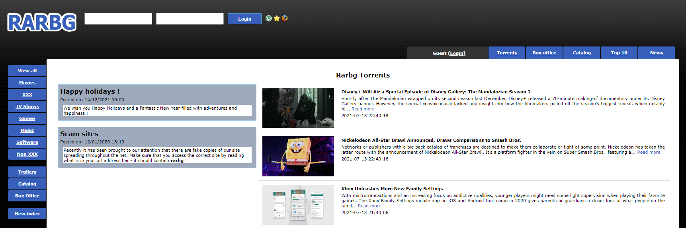This screenshot has width=686, height=228.
Task: Switch to the Box office tab
Action: [x=544, y=53]
